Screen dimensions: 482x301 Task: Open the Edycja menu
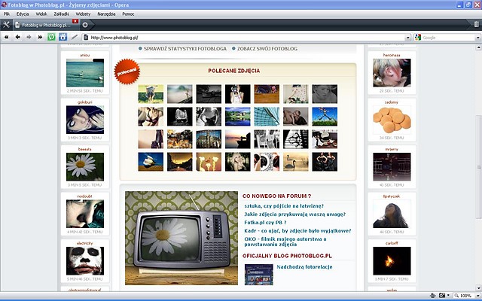(23, 14)
